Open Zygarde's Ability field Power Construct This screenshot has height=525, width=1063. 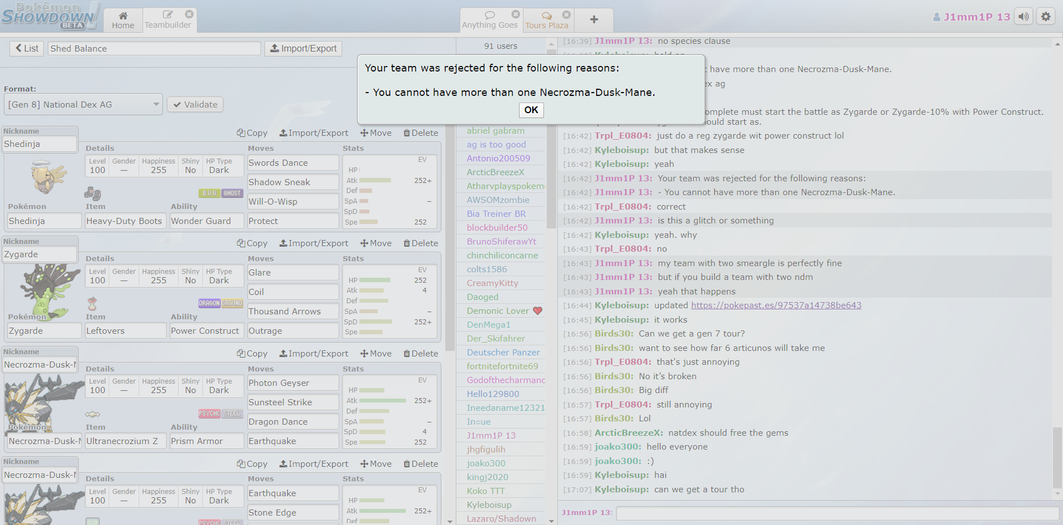coord(206,331)
